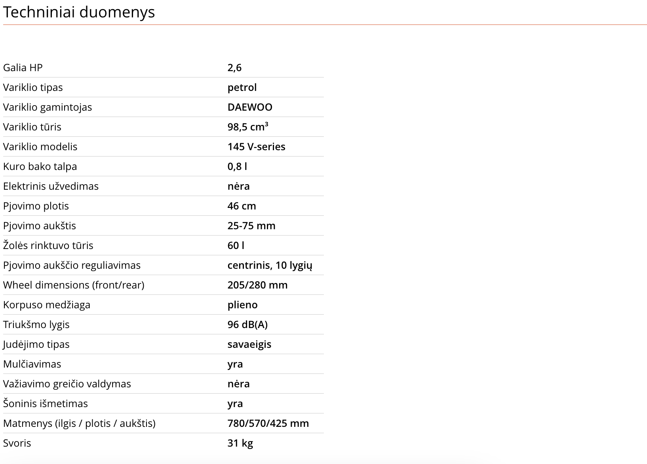Image resolution: width=647 pixels, height=464 pixels.
Task: Click the 'Korpuso medžiaga' label
Action: pos(47,305)
